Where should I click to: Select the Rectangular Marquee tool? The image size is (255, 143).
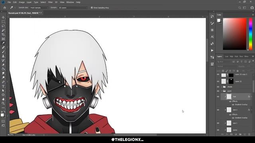[x=3, y=22]
